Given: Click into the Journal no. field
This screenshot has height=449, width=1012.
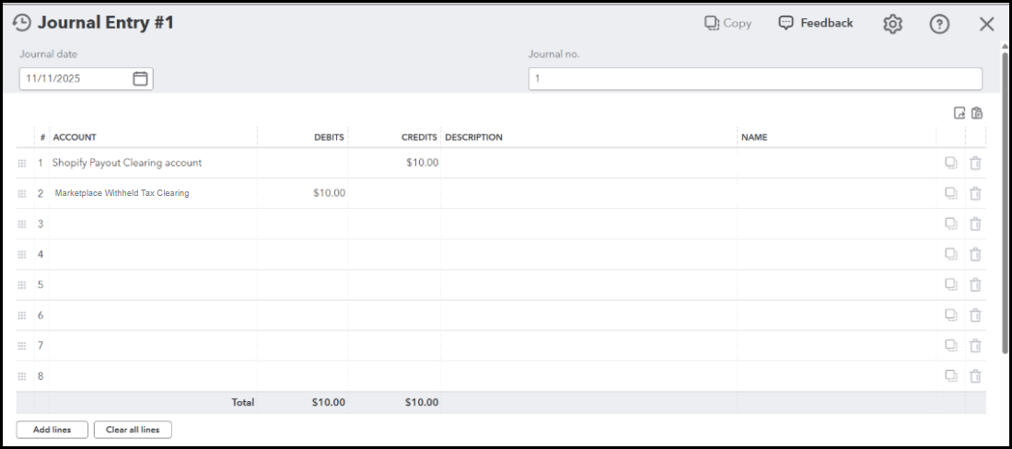Looking at the screenshot, I should tap(755, 79).
